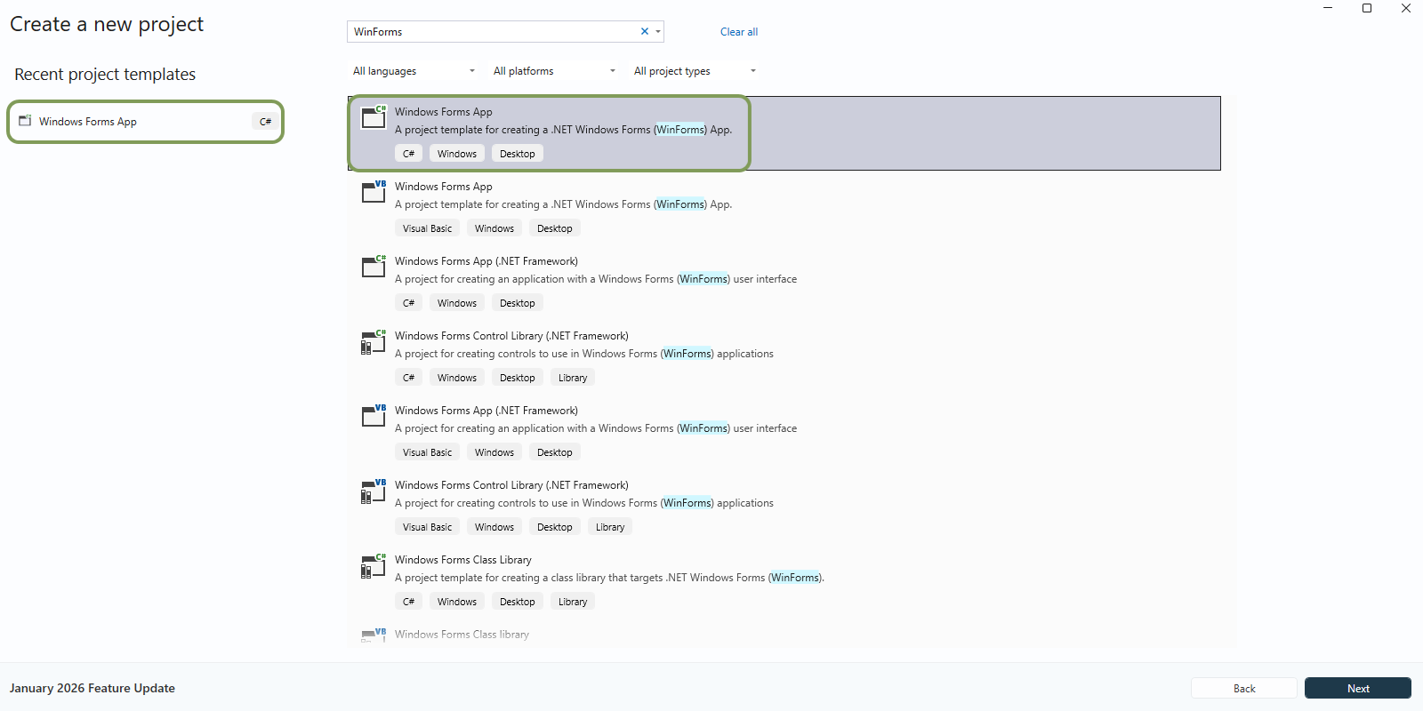Click the Visual Basic tag under first VB Windows Forms App
This screenshot has width=1423, height=711.
click(427, 228)
